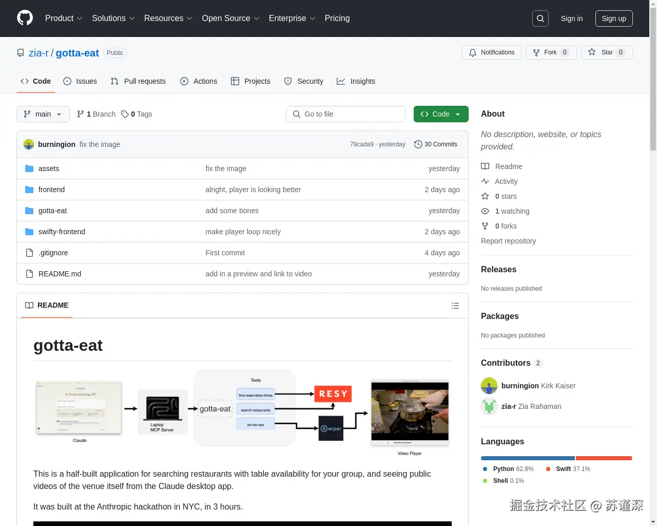Screen dimensions: 657x526
Task: Select the .gitignore file icon
Action: point(29,253)
